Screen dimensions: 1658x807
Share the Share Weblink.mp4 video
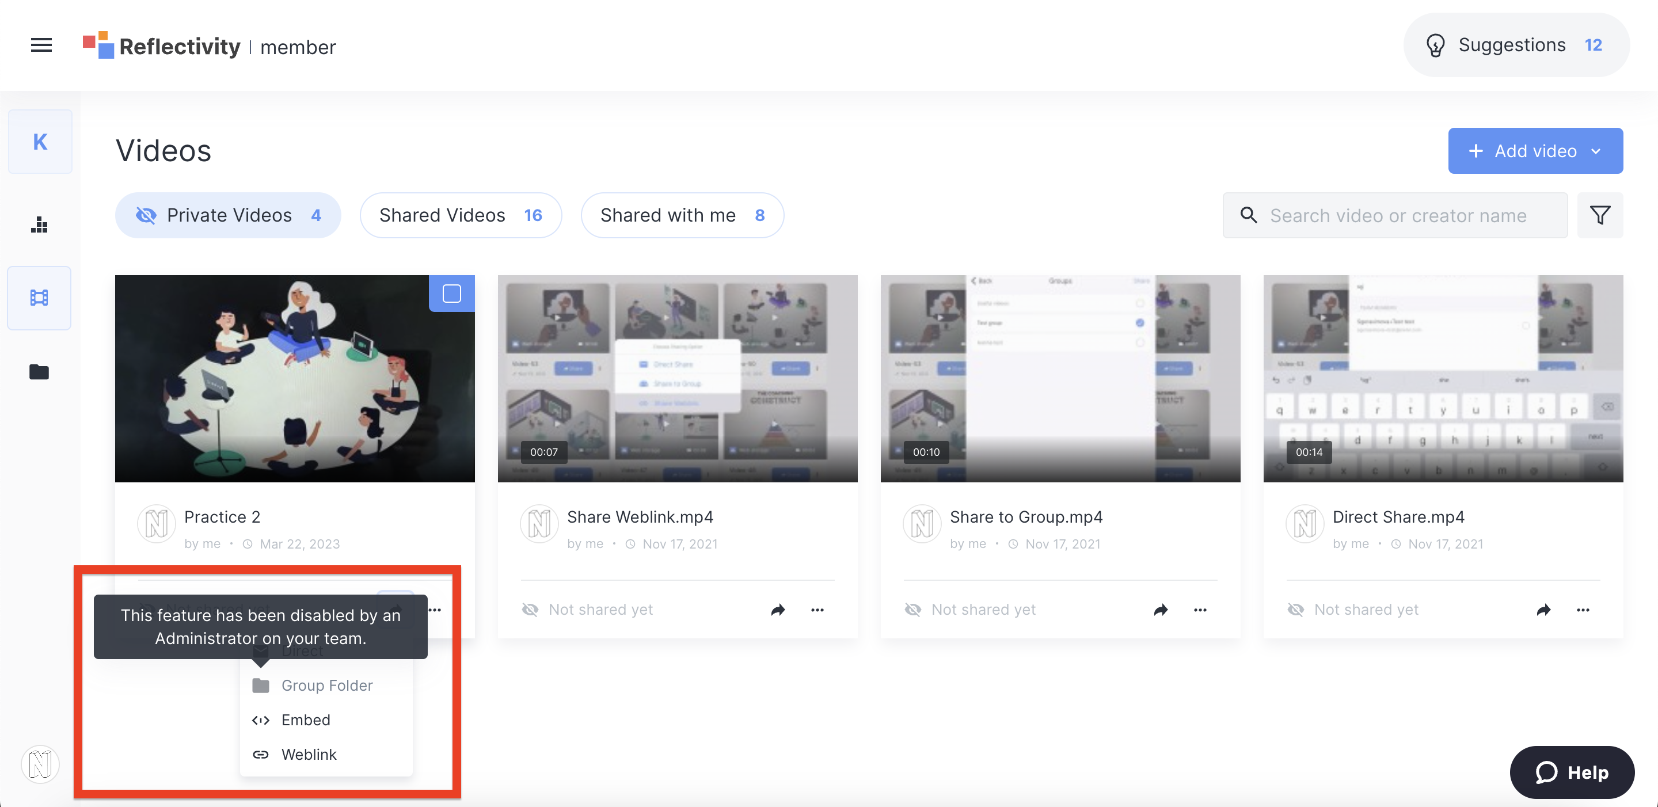click(x=778, y=610)
